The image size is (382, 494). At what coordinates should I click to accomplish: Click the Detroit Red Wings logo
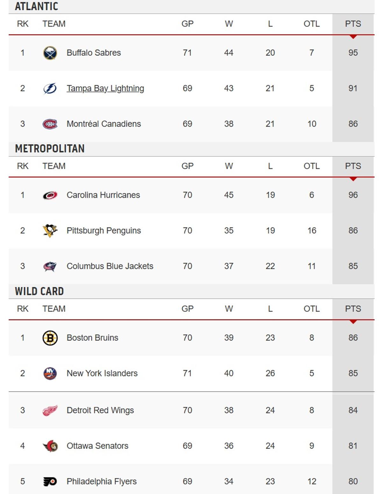50,410
